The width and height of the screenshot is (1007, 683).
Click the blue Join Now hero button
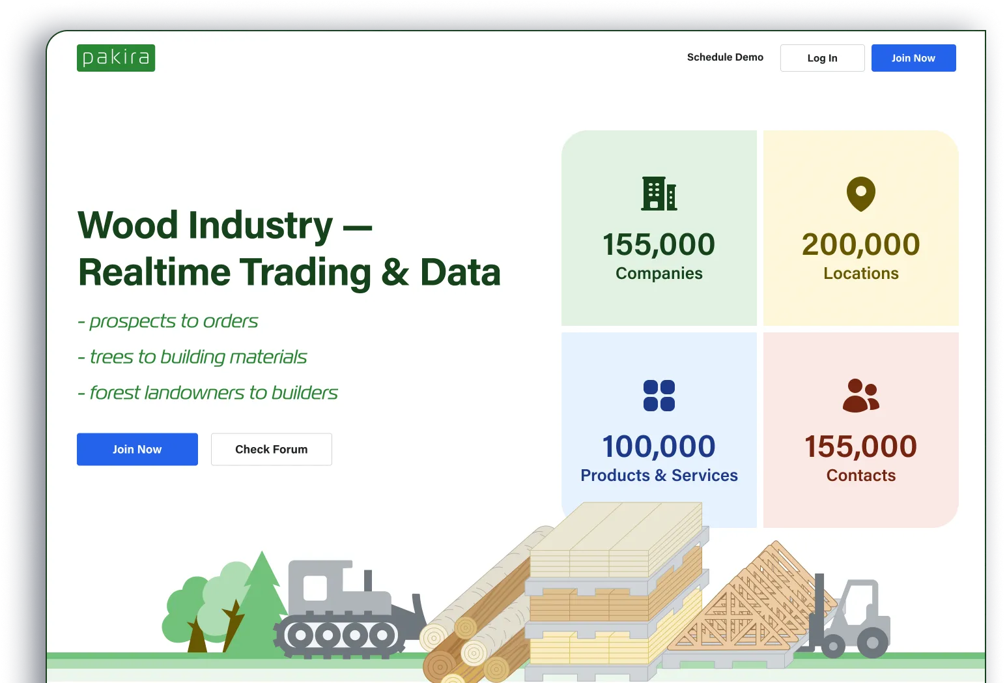(x=137, y=449)
